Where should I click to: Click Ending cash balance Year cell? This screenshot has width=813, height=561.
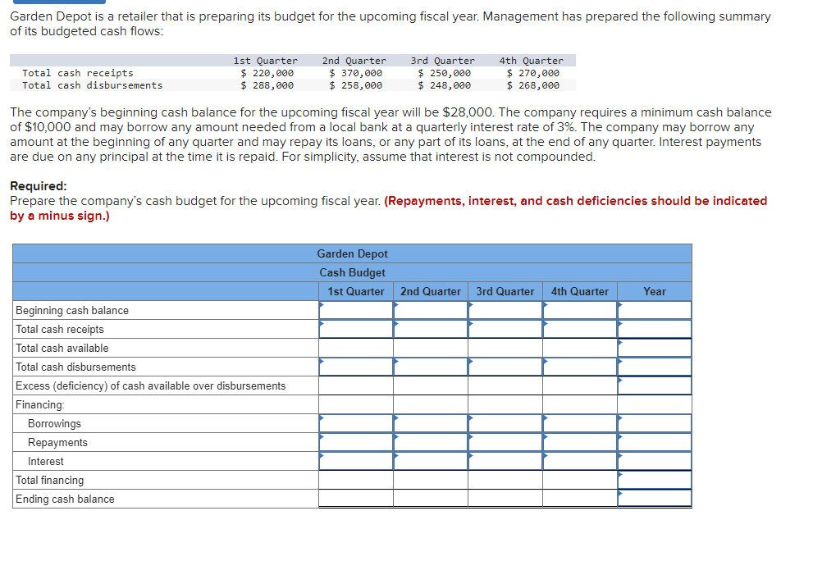coord(655,499)
